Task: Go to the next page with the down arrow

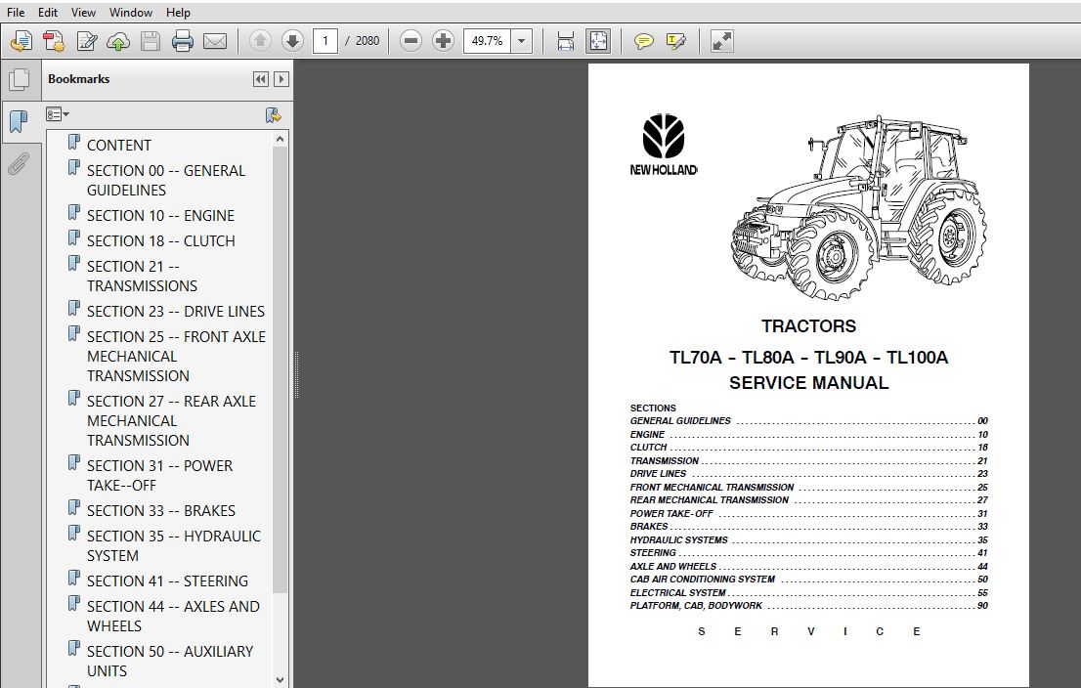Action: pos(292,41)
